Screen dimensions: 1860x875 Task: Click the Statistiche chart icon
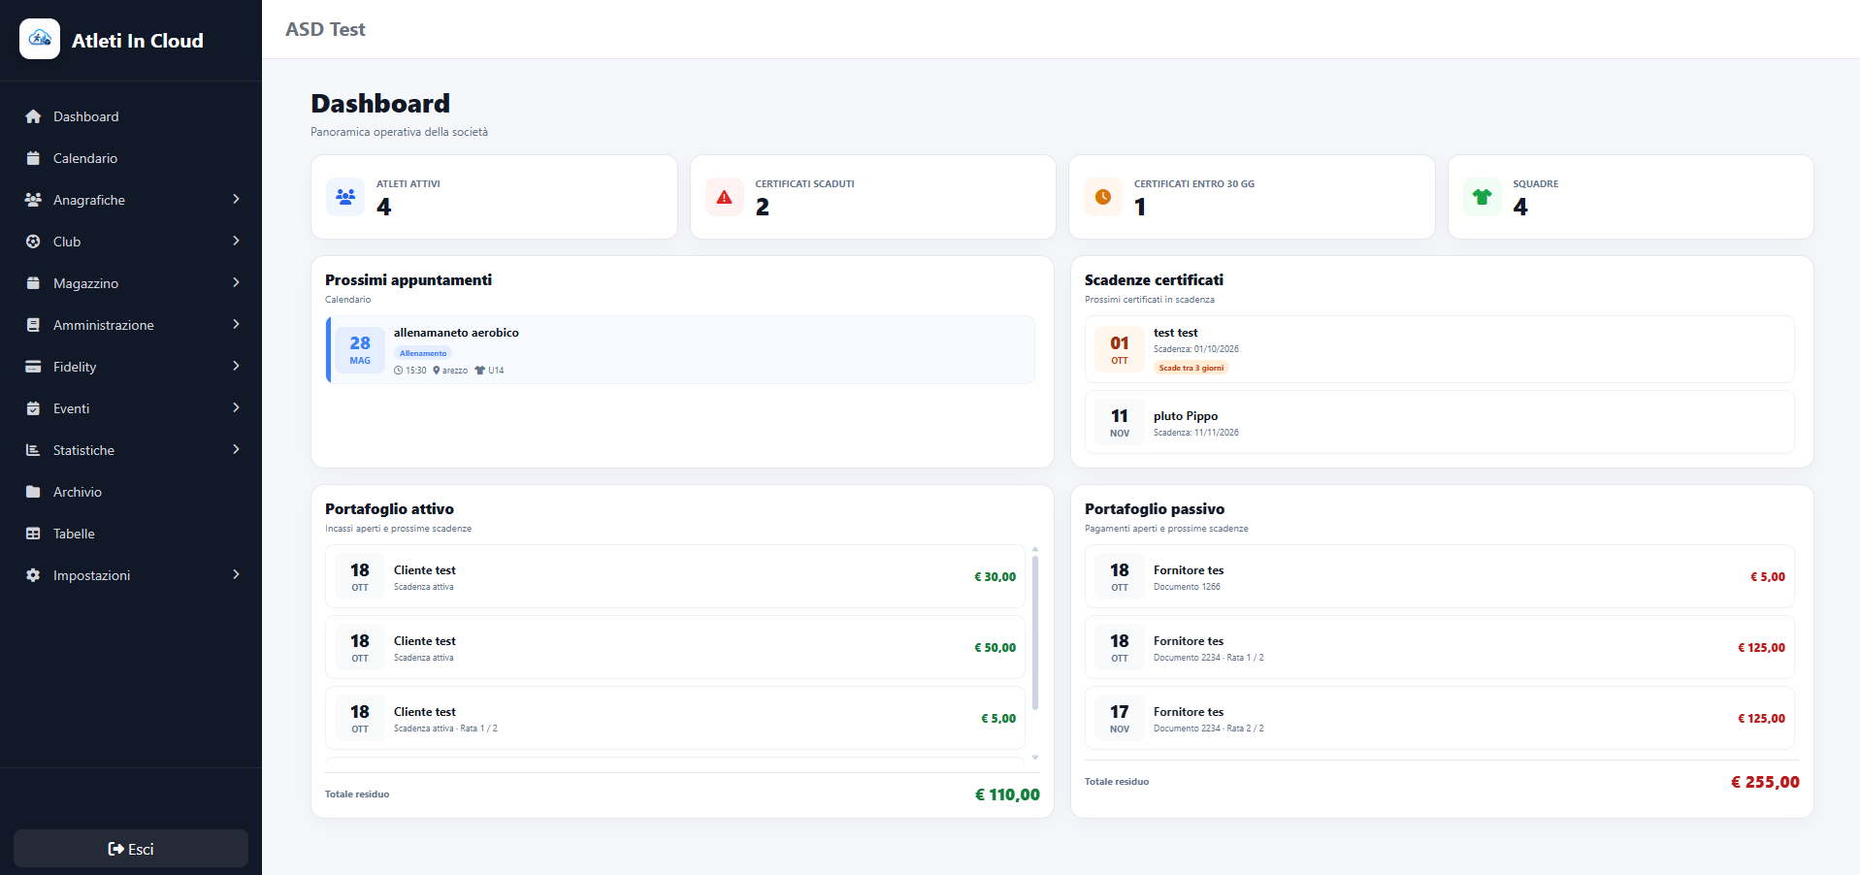pos(33,450)
